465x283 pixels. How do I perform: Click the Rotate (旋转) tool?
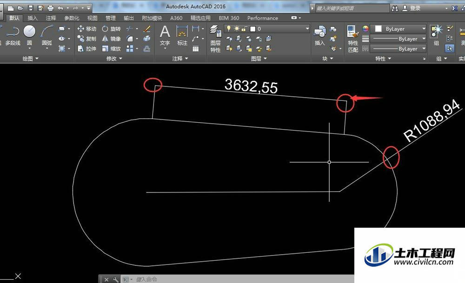pos(111,29)
